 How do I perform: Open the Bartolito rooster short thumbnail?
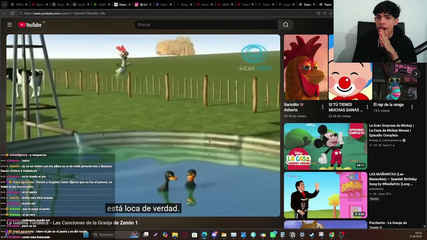pos(306,67)
